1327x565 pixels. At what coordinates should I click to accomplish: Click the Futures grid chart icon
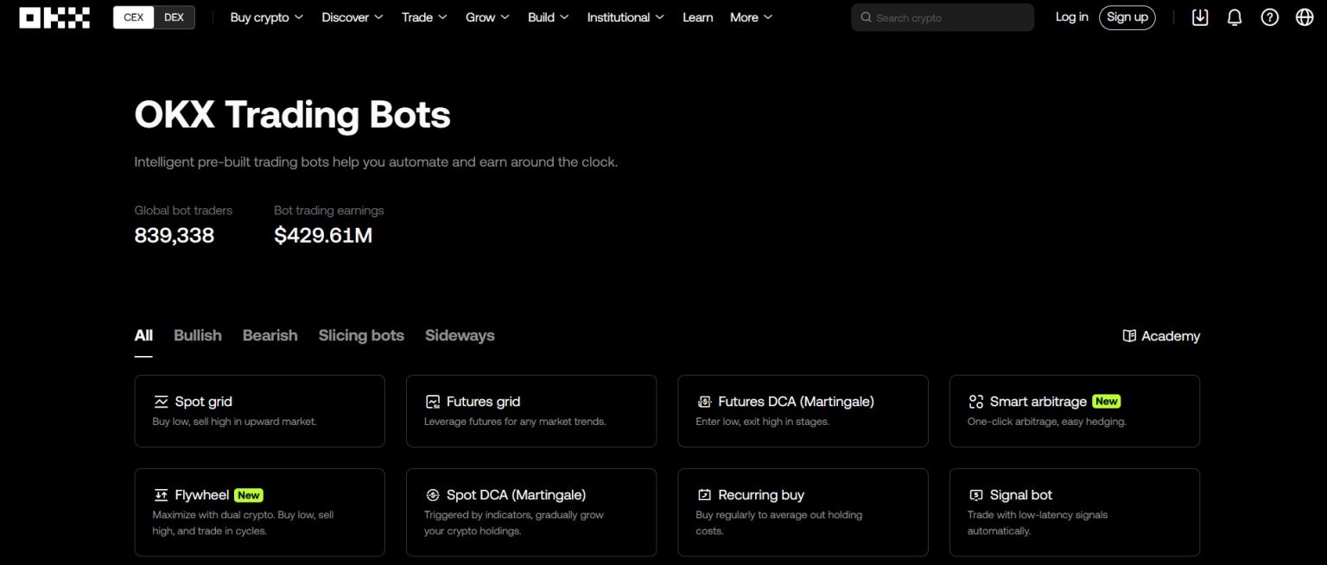[x=432, y=401]
